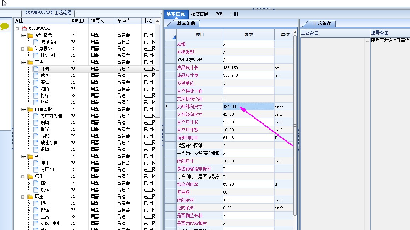Click the red home icon for 6V3NV003A0
The height and width of the screenshot is (230, 410).
(24, 28)
